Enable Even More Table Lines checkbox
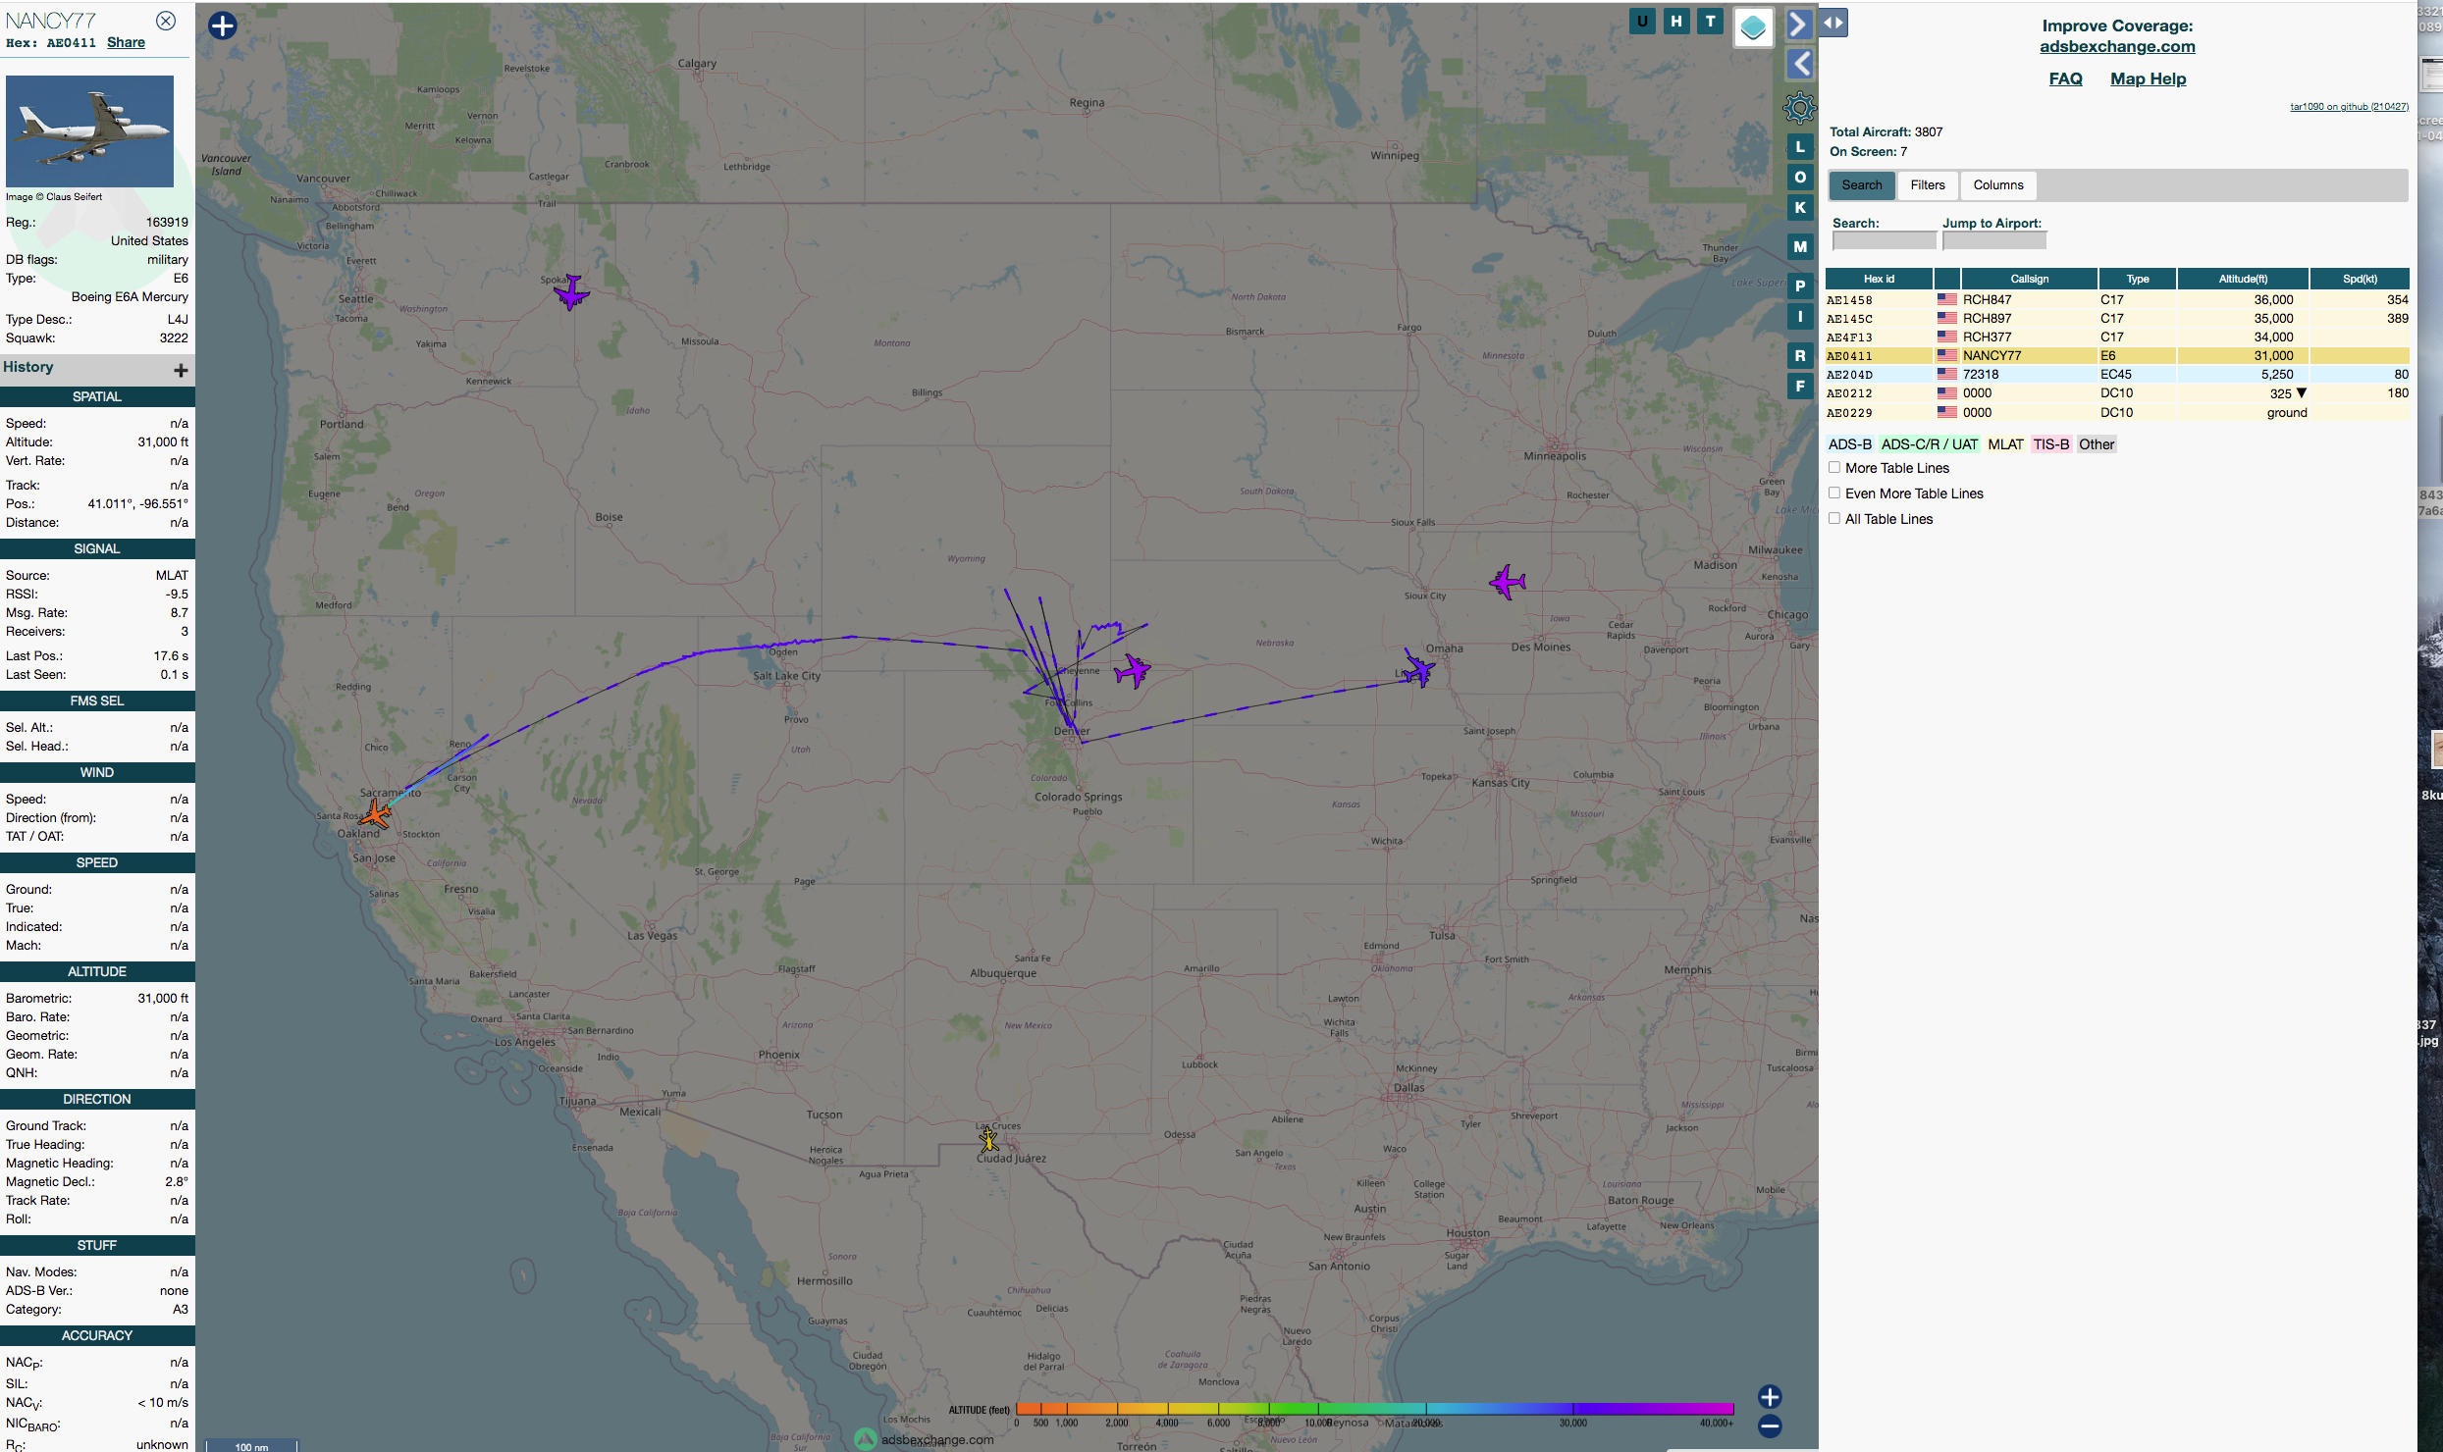The height and width of the screenshot is (1452, 2443). tap(1833, 493)
